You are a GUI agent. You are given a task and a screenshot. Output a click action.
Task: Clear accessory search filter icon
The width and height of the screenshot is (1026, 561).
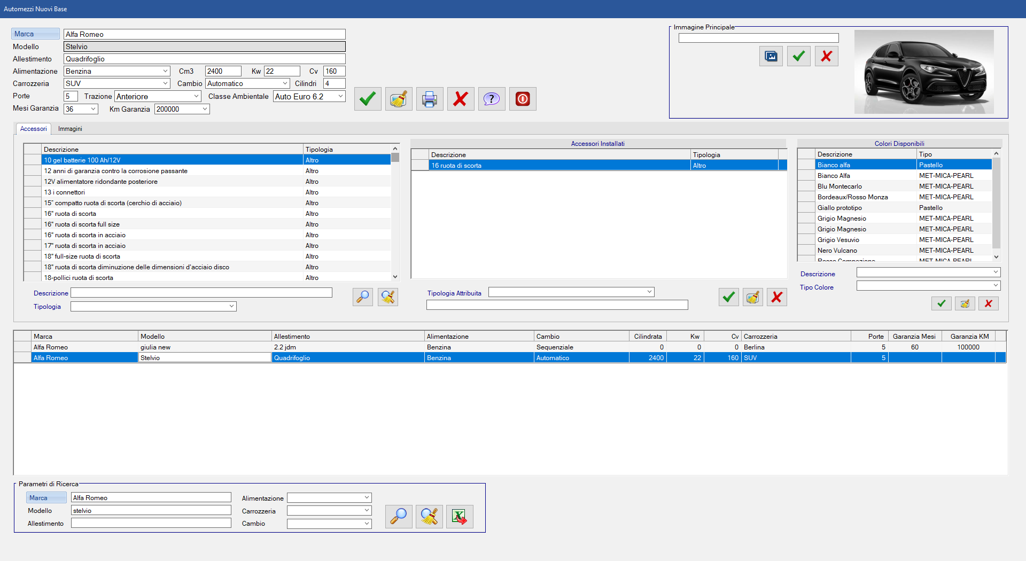pos(388,297)
